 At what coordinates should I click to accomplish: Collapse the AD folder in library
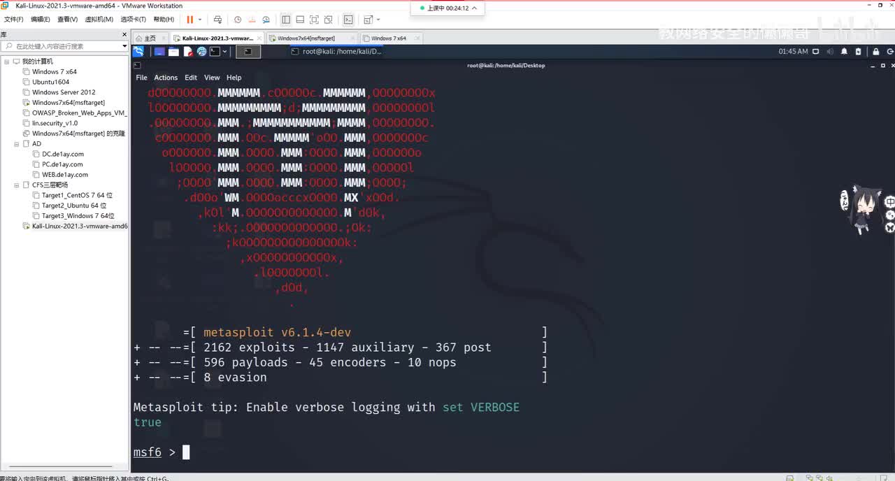point(17,144)
